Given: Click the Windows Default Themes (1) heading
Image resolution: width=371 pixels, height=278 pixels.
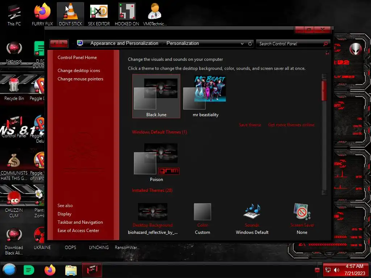Looking at the screenshot, I should (x=159, y=132).
